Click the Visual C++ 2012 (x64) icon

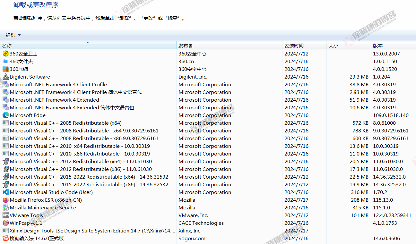pyautogui.click(x=5, y=161)
